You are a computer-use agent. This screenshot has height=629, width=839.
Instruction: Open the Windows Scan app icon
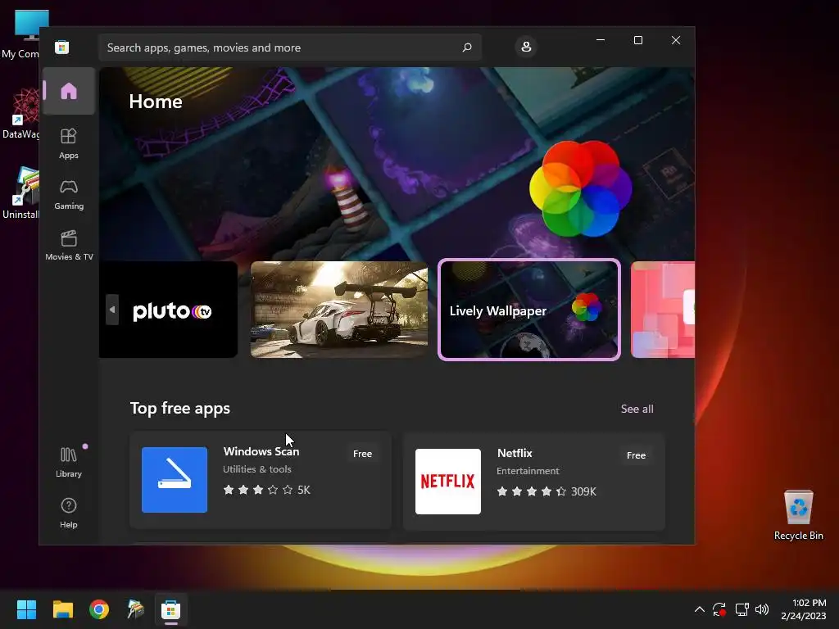(x=175, y=480)
